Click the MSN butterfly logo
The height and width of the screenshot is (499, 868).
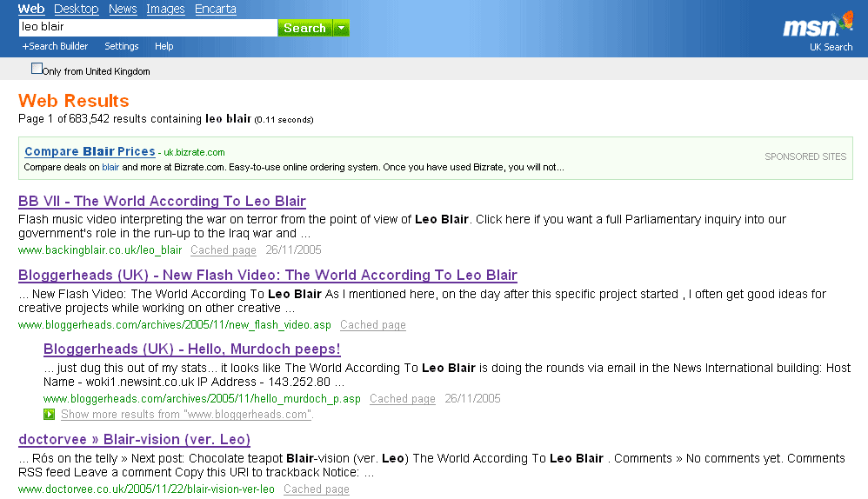click(x=818, y=26)
